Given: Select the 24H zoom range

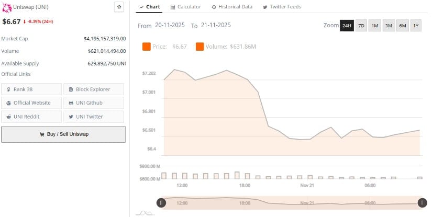Looking at the screenshot, I should click(x=347, y=26).
